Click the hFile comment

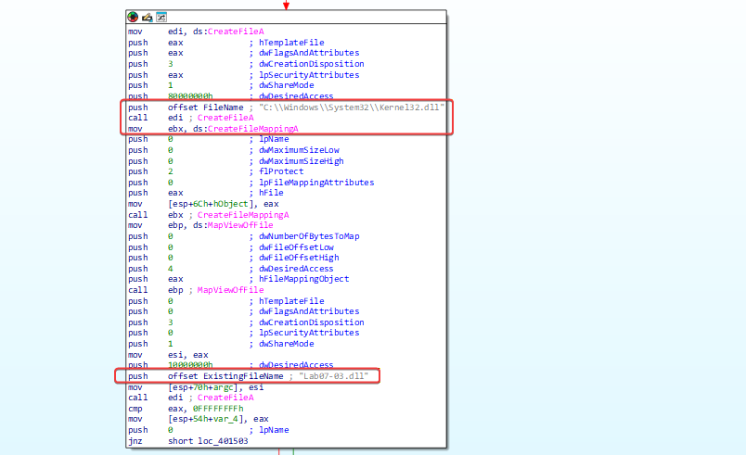271,193
